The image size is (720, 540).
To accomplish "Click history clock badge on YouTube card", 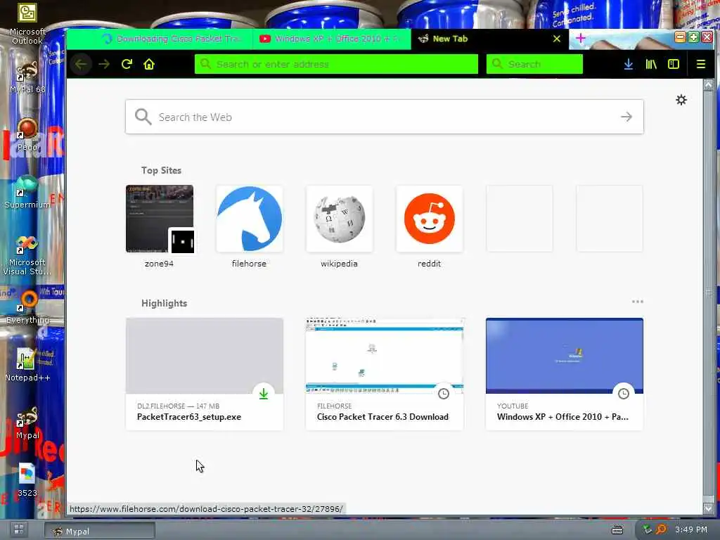I will tap(624, 394).
